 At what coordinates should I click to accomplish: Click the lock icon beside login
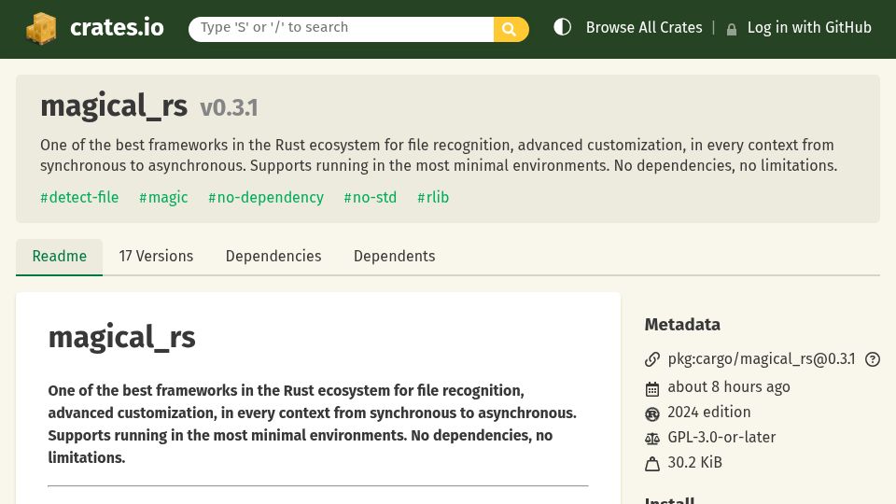pyautogui.click(x=732, y=29)
